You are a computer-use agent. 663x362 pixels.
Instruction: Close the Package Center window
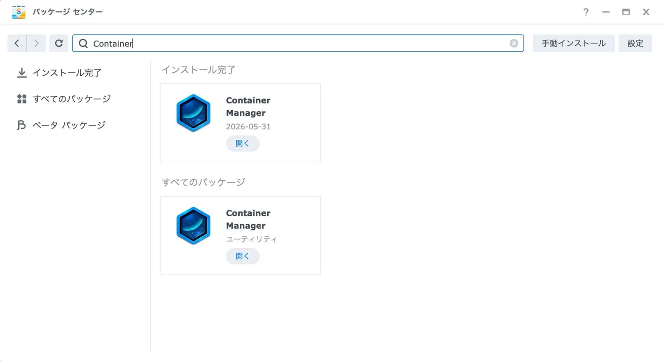coord(646,12)
